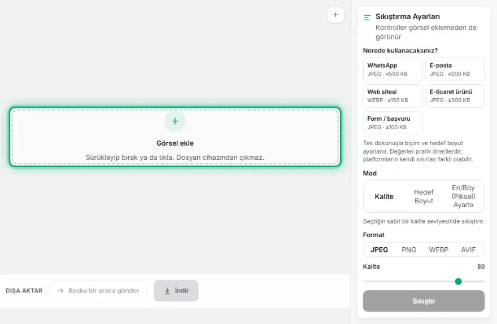Viewport: 497px width, 324px height.
Task: Select the Web sitesi WEBP preset
Action: click(393, 96)
